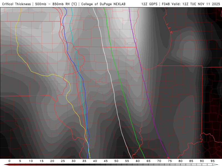This screenshot has width=222, height=166.
Task: Click the "Critical Thickness" title text
Action: [x=16, y=4]
